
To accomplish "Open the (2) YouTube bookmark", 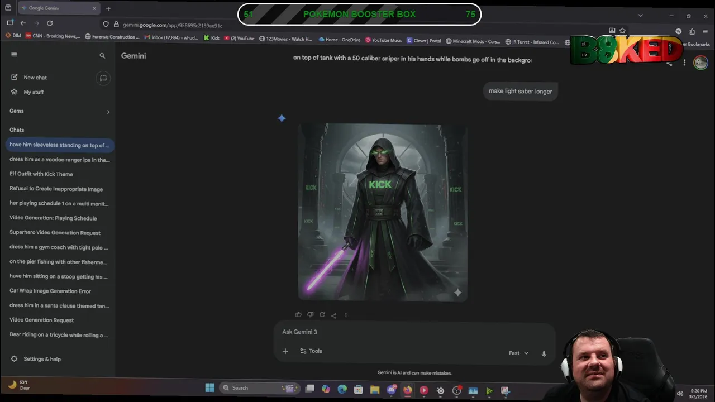I will (x=239, y=39).
